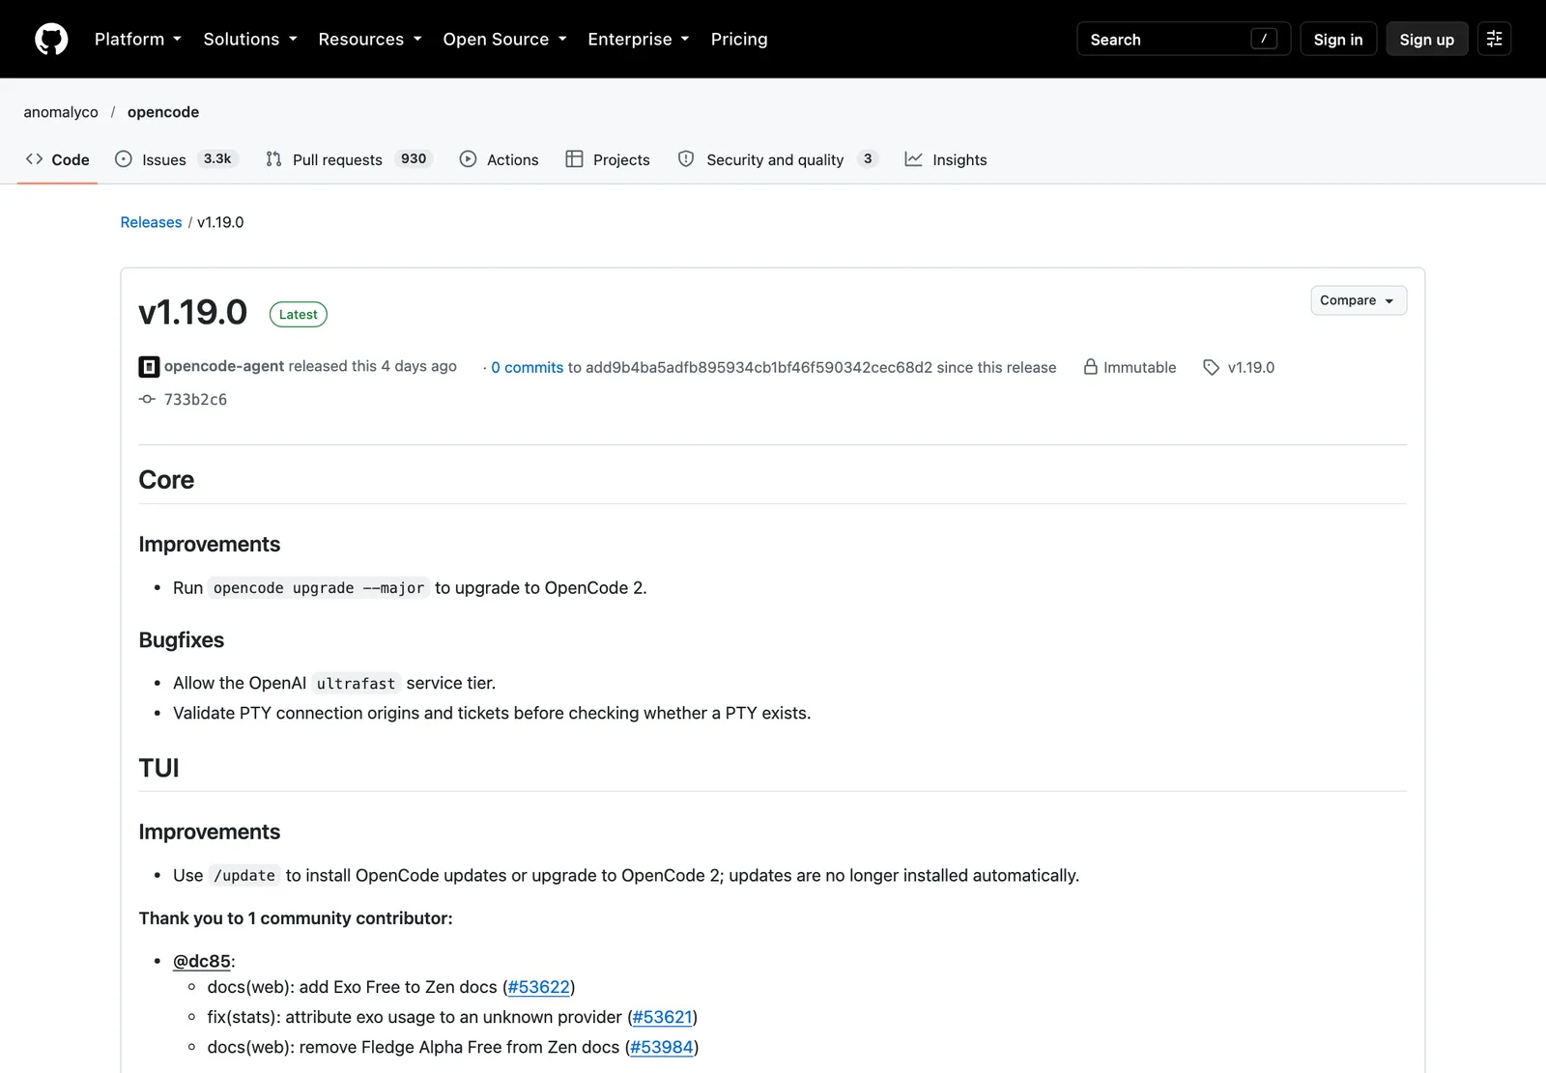Click the opencode-agent avatar icon
Screen dimensions: 1546x1073
(149, 367)
